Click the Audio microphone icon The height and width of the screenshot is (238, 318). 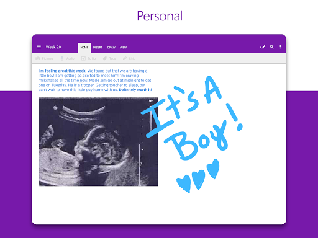coord(62,58)
